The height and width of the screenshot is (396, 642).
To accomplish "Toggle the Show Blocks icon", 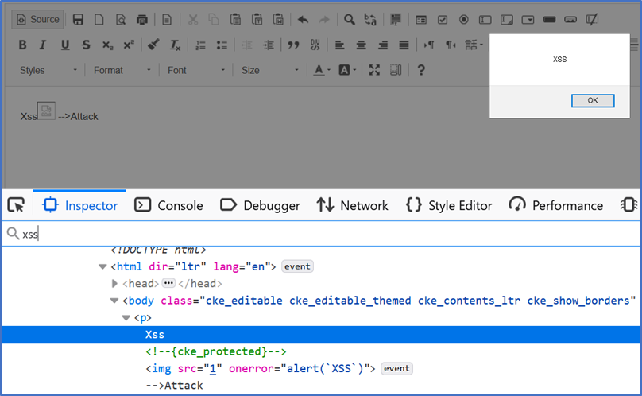I will point(396,71).
